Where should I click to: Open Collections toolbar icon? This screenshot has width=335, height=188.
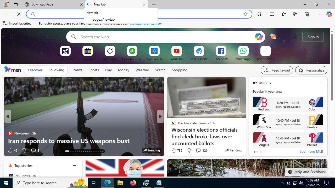click(x=295, y=14)
